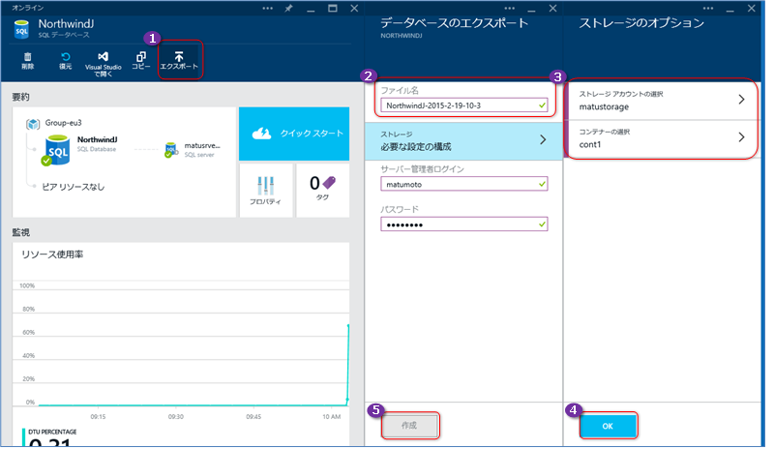The height and width of the screenshot is (449, 774).
Task: Expand Storage configure required settings row
Action: [x=463, y=141]
